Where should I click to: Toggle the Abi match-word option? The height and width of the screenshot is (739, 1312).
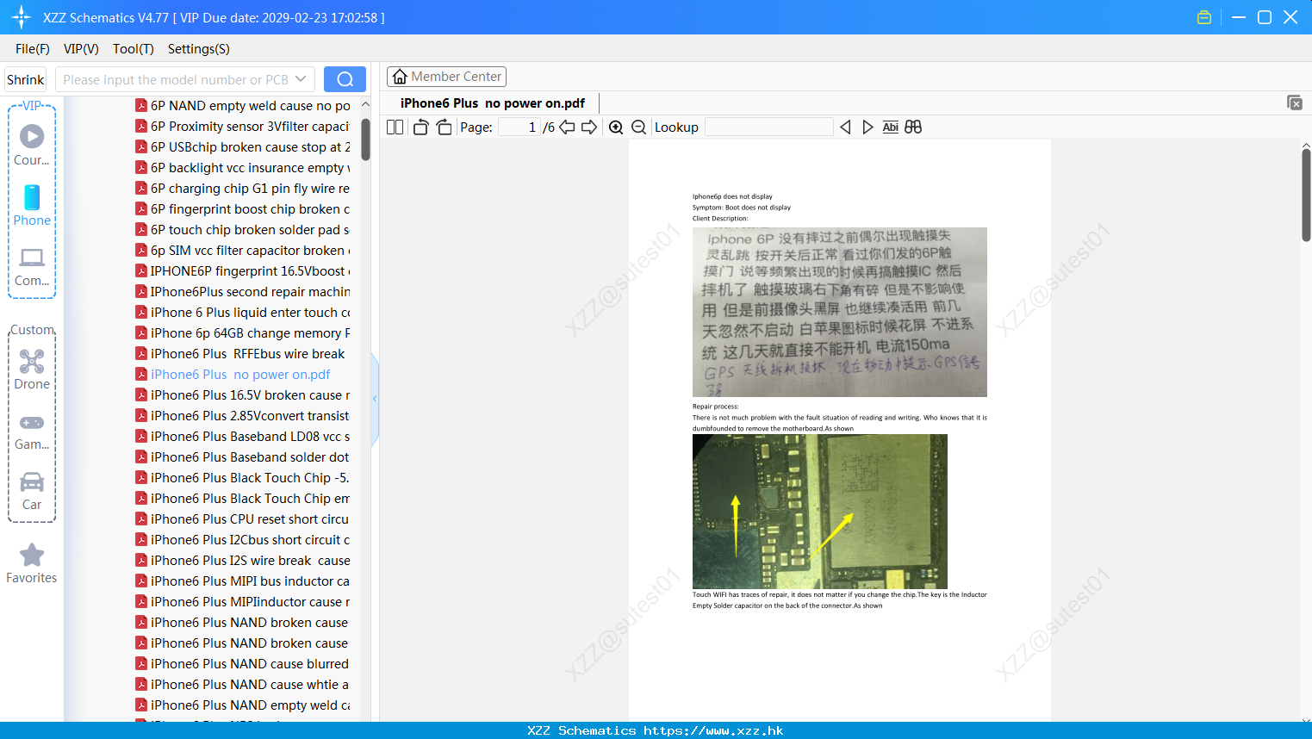click(891, 127)
